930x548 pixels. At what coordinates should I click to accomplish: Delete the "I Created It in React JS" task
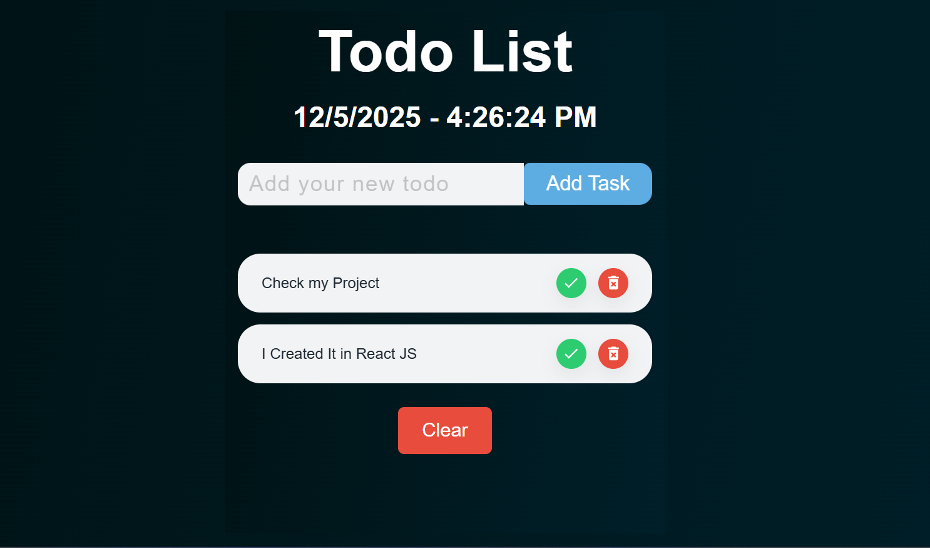tap(613, 354)
